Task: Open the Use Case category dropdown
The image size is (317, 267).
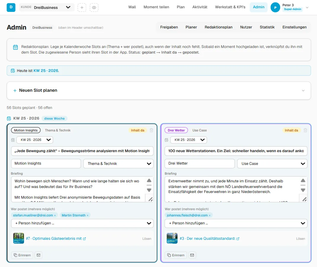Action: (x=272, y=164)
